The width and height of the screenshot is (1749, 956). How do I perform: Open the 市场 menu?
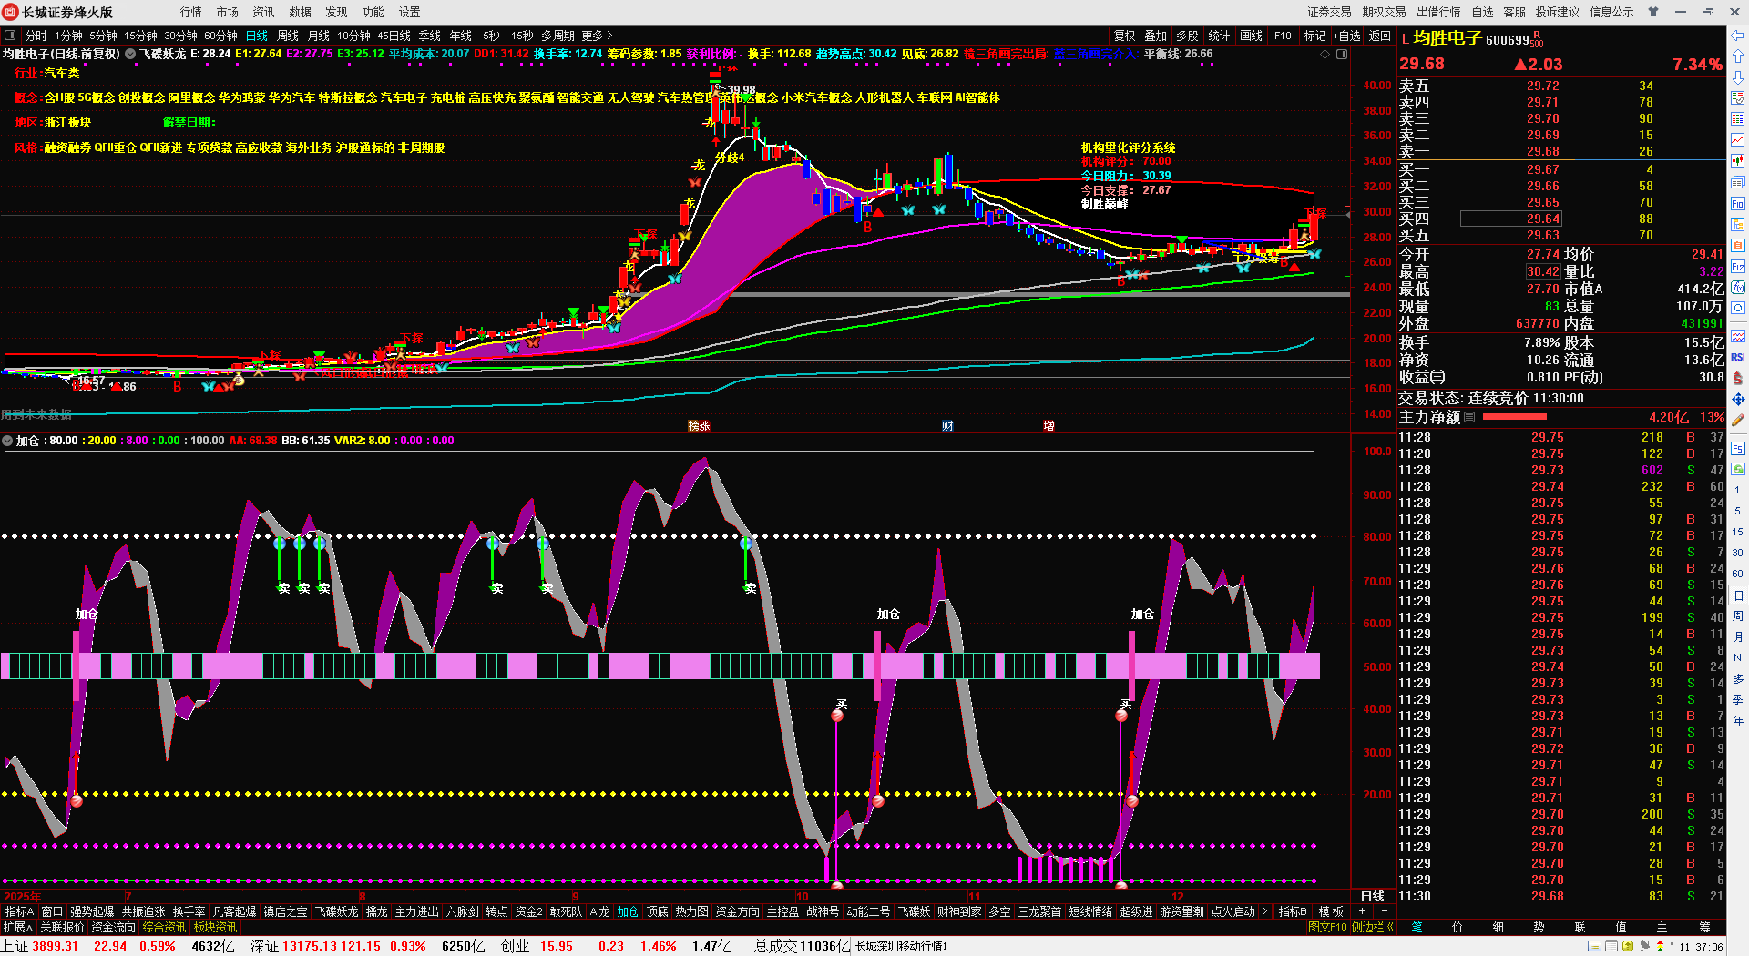tap(228, 12)
